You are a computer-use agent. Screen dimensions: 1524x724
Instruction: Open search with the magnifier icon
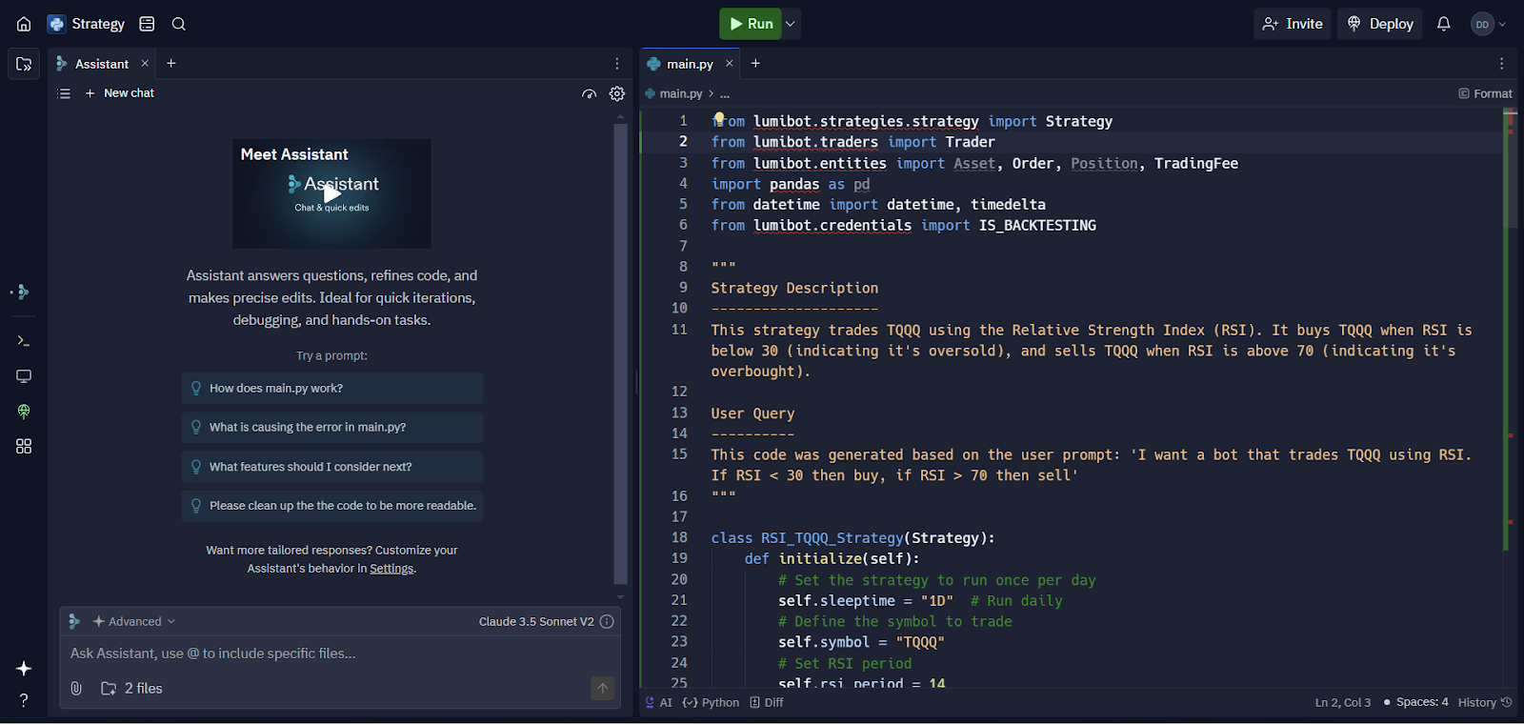(178, 24)
